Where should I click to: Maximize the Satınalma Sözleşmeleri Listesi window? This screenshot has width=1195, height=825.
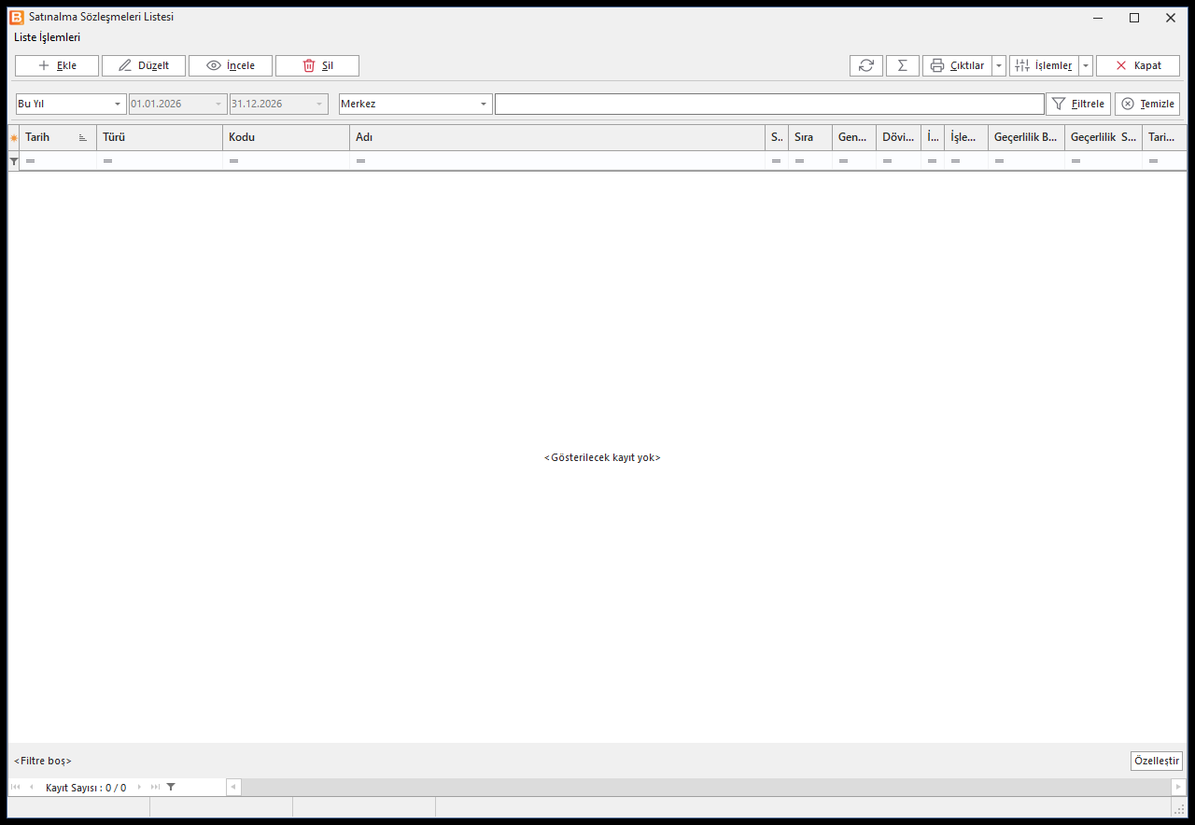1134,18
